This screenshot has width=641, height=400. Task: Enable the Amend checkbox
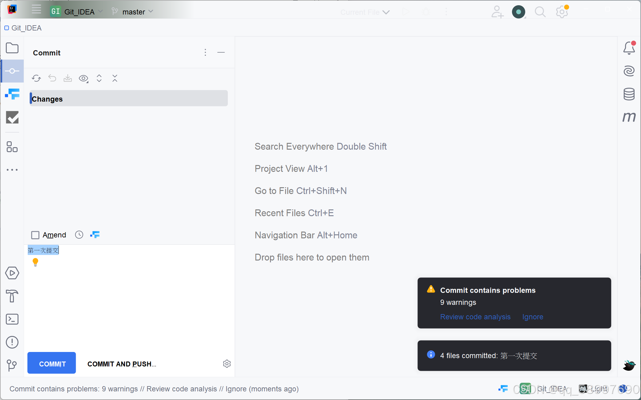pyautogui.click(x=35, y=235)
